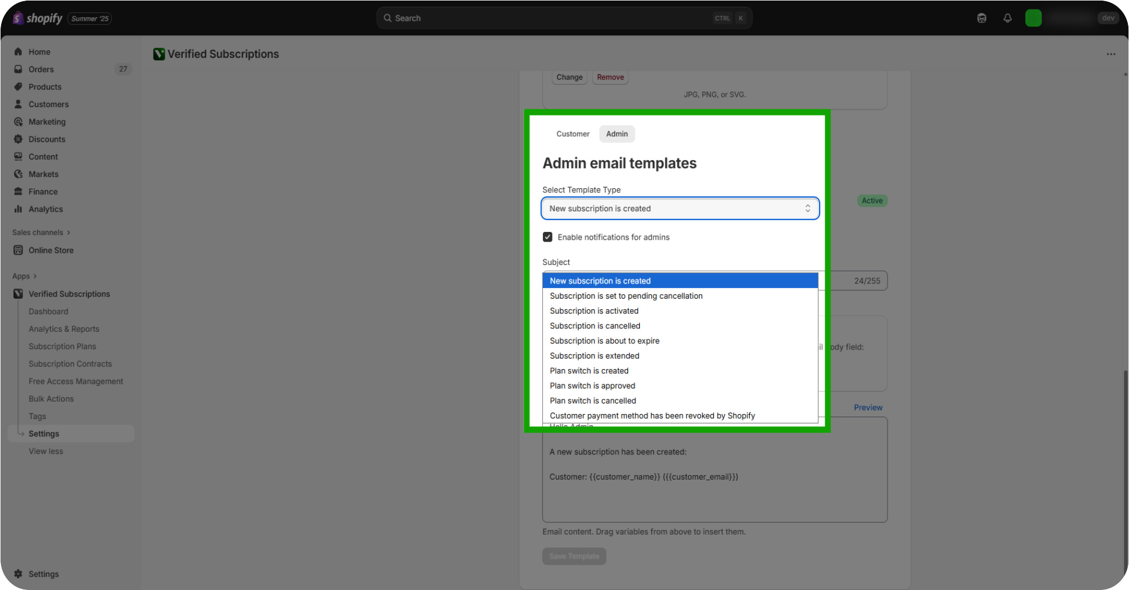This screenshot has height=590, width=1129.
Task: Click the Remove logo button
Action: [610, 77]
